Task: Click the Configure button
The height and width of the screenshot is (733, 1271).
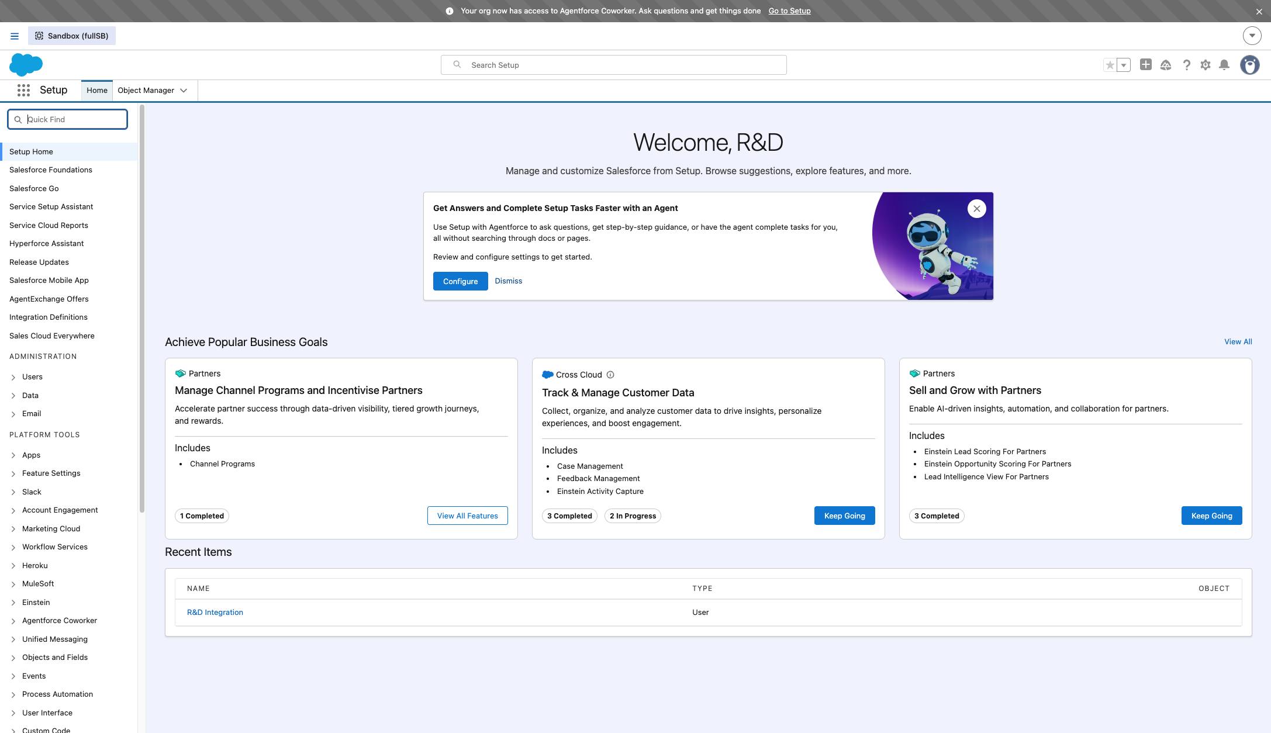Action: (x=460, y=281)
